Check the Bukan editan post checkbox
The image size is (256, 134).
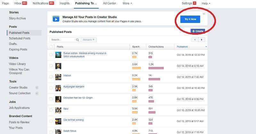[x=51, y=55]
